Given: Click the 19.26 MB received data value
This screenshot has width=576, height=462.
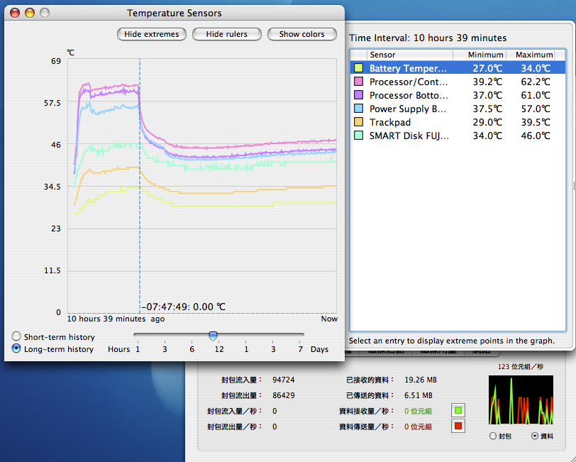Looking at the screenshot, I should point(421,380).
